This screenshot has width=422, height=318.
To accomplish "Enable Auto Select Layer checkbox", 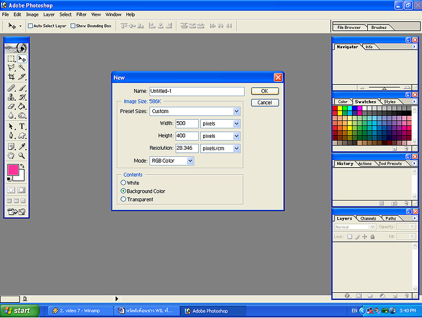I will [31, 26].
